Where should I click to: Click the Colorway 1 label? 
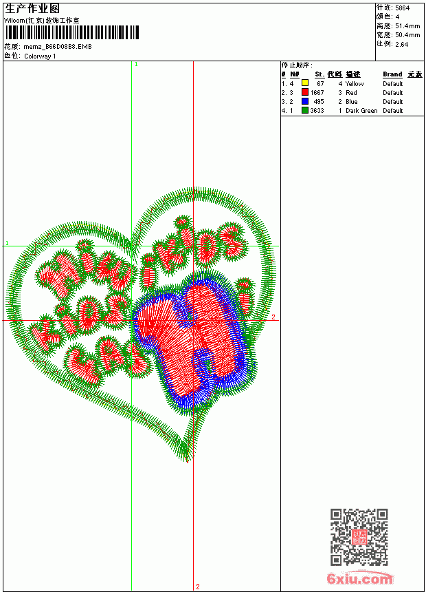pos(40,56)
